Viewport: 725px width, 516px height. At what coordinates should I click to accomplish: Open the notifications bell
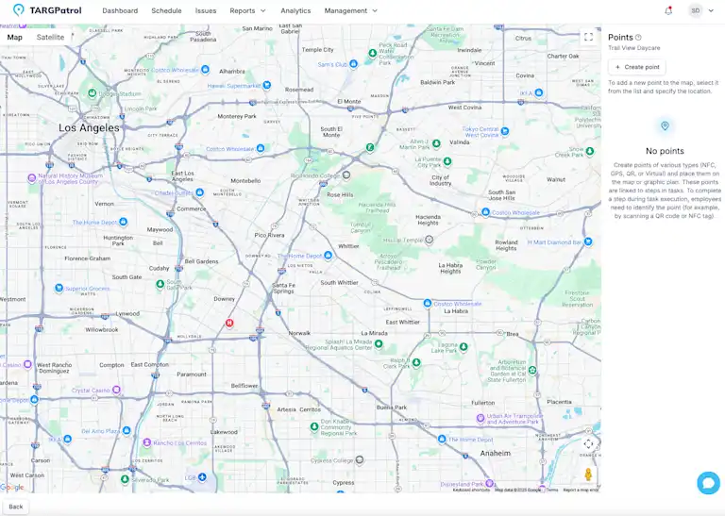(x=668, y=10)
